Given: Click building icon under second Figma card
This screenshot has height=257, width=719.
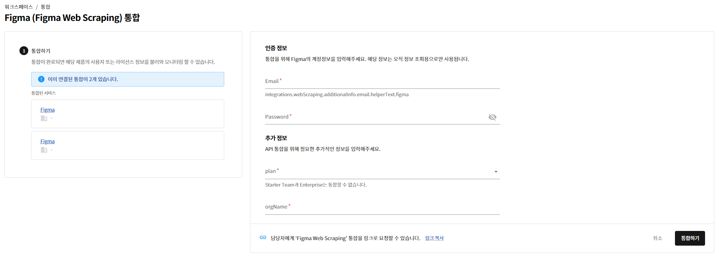Looking at the screenshot, I should coord(44,150).
